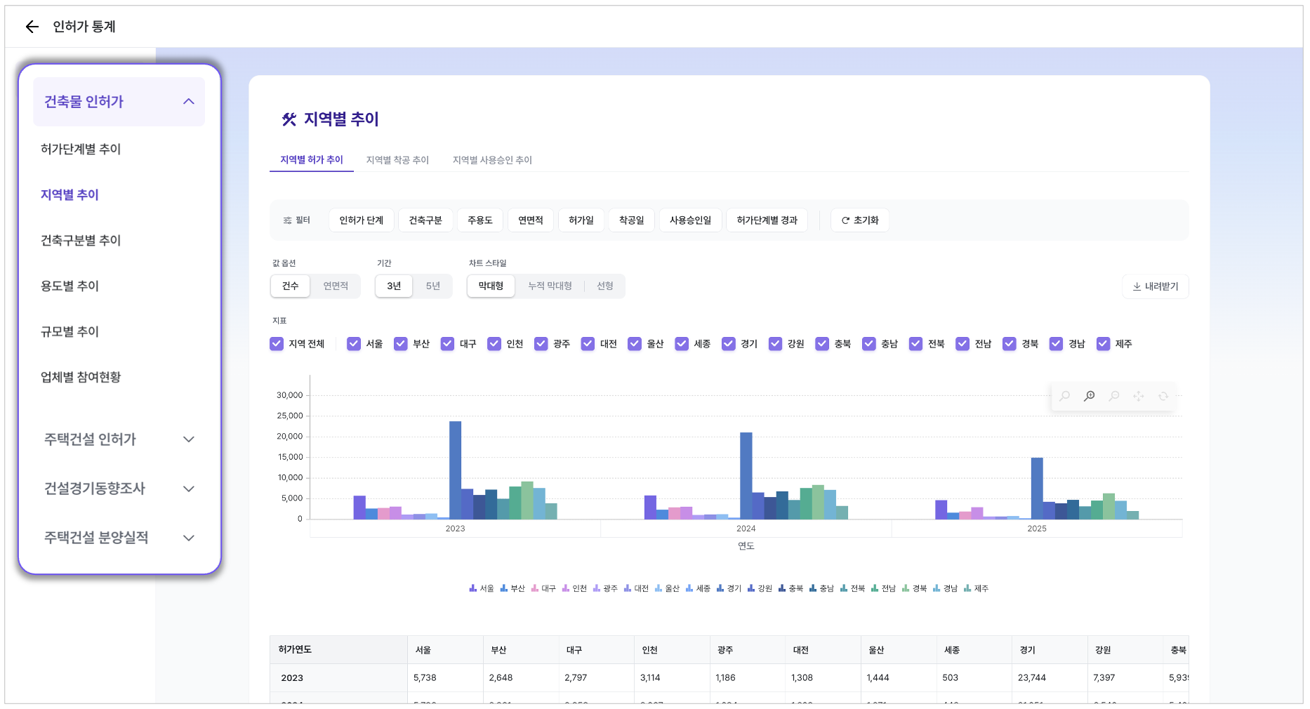1310x709 pixels.
Task: Click the chart zoom-out magnifier icon
Action: pos(1113,397)
